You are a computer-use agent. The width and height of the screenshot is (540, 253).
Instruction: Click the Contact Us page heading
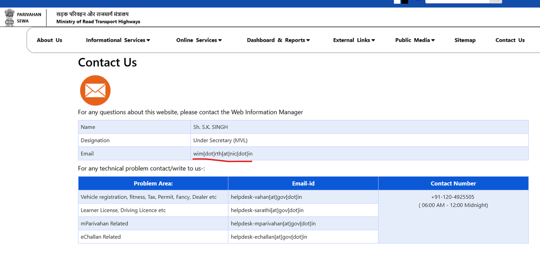(x=107, y=62)
